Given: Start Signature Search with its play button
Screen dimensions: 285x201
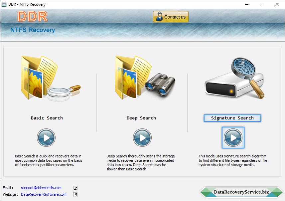Looking at the screenshot, I should point(233,138).
